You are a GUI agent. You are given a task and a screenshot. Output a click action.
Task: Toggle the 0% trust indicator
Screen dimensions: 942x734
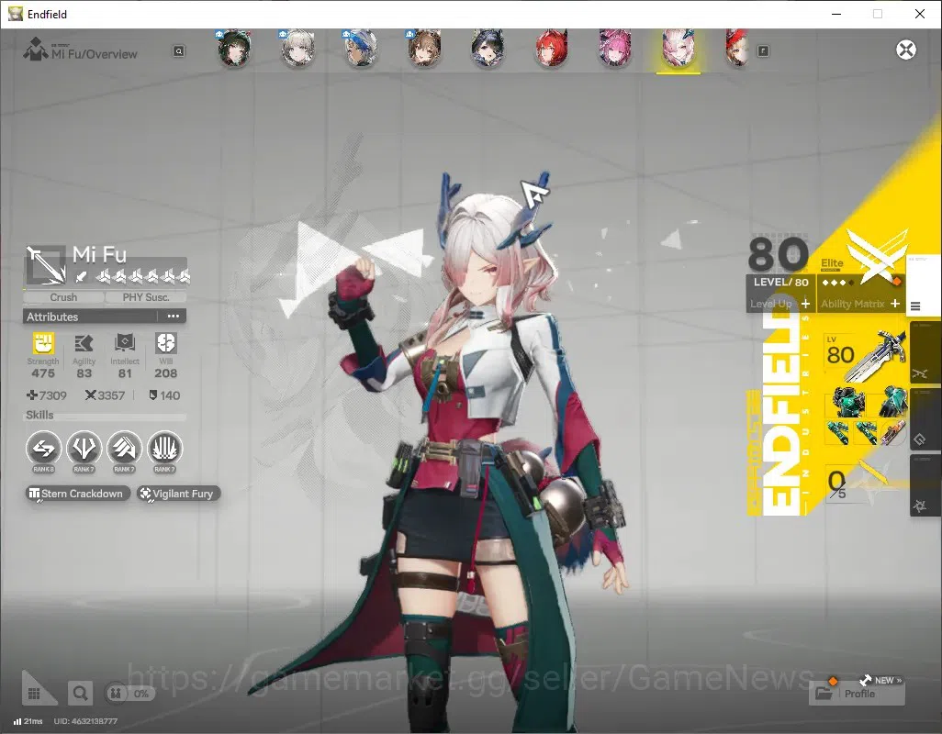129,694
